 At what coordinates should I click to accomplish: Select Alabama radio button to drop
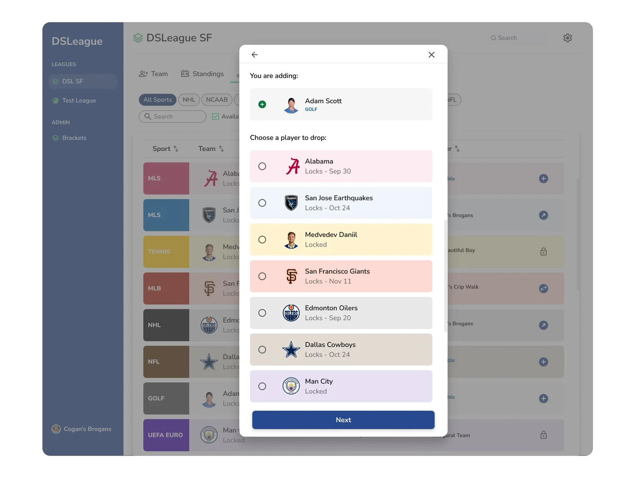(x=262, y=166)
